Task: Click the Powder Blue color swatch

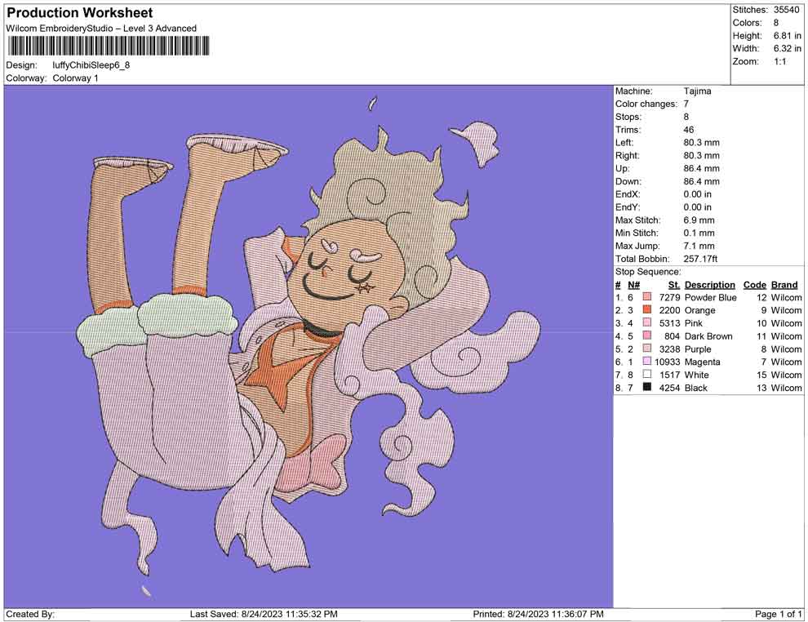Action: 647,298
